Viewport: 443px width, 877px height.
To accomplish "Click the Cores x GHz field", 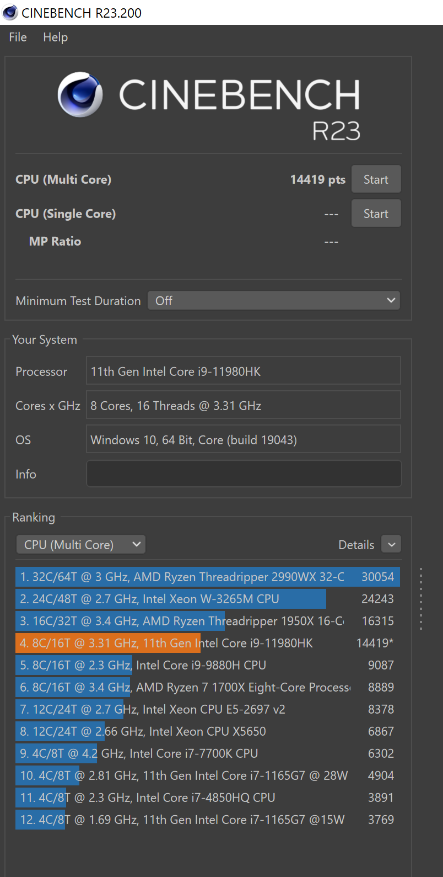I will click(x=244, y=406).
